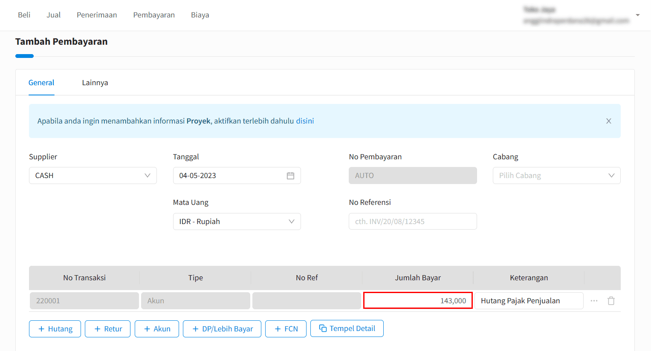This screenshot has height=351, width=651.
Task: Click the Tempel Detail button
Action: tap(347, 328)
